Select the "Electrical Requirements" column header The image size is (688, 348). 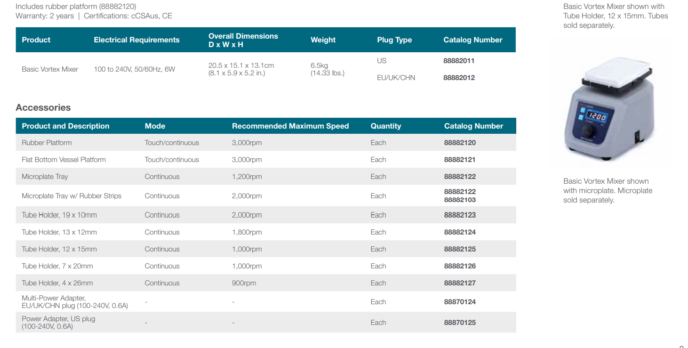(x=136, y=40)
